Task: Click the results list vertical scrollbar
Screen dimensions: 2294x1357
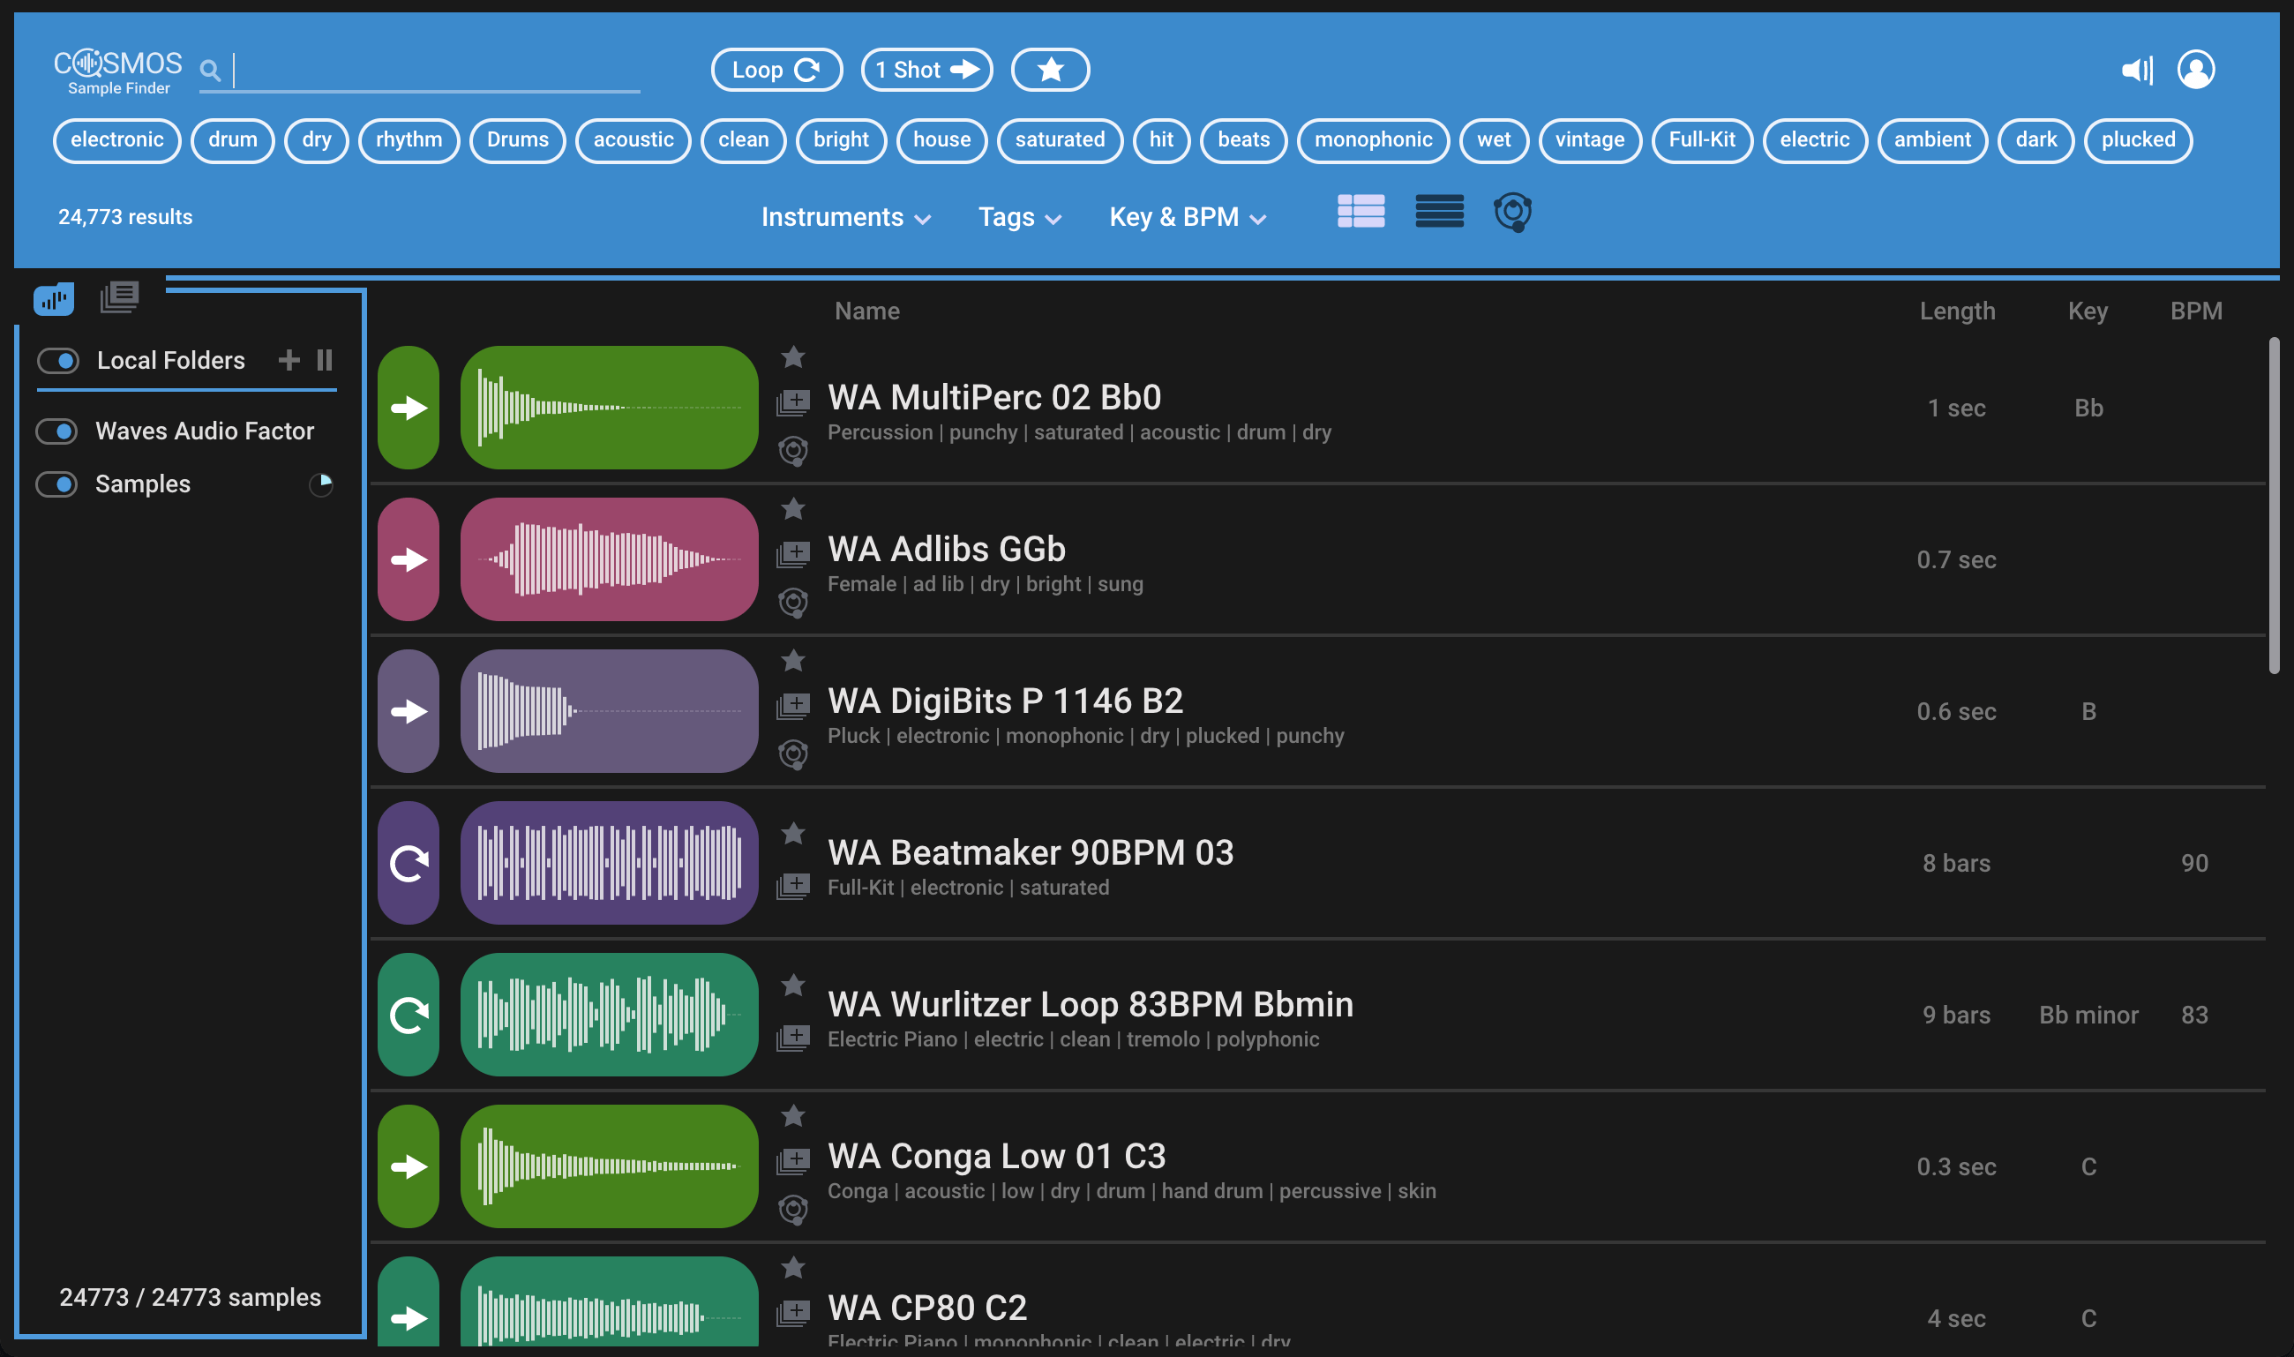Action: pos(2274,506)
